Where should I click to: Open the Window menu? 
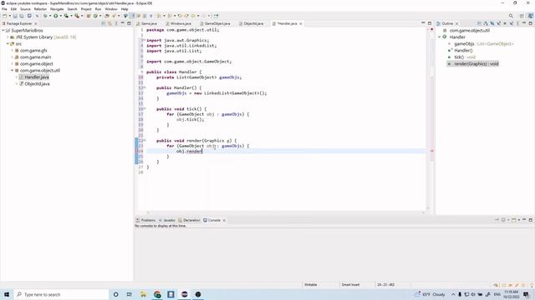tap(111, 9)
